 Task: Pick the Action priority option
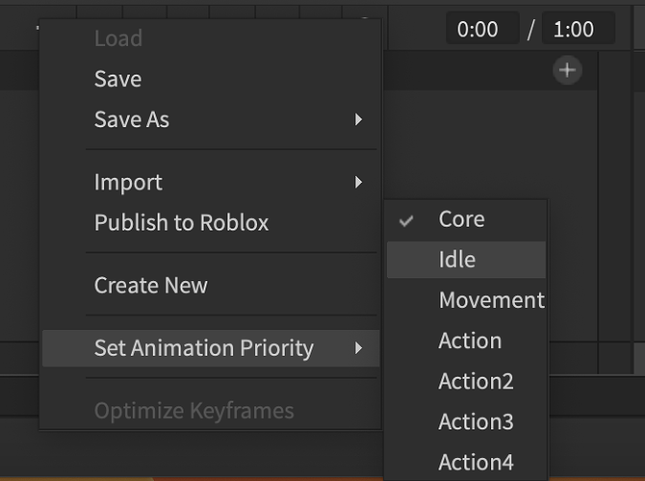pos(470,341)
